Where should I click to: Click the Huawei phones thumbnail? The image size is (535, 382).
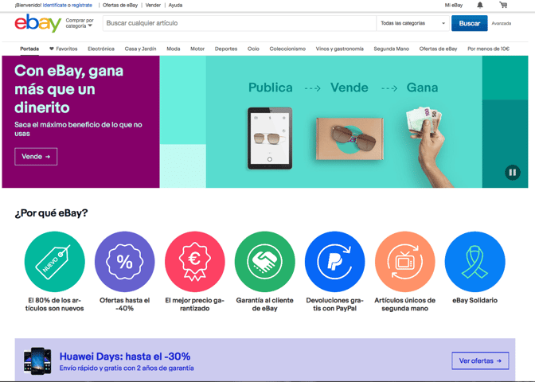coord(37,361)
